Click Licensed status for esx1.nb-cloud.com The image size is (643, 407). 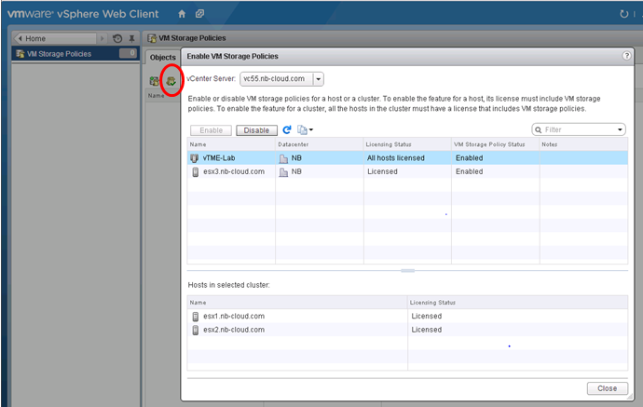click(x=427, y=316)
